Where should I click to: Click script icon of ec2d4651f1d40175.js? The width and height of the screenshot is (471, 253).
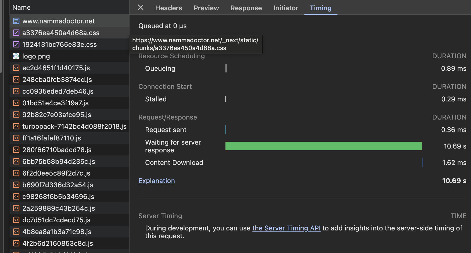coord(16,68)
